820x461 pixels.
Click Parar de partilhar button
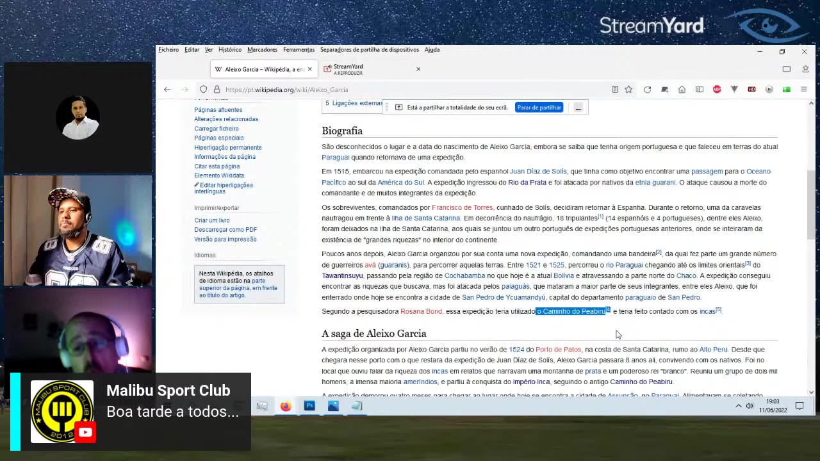(539, 108)
